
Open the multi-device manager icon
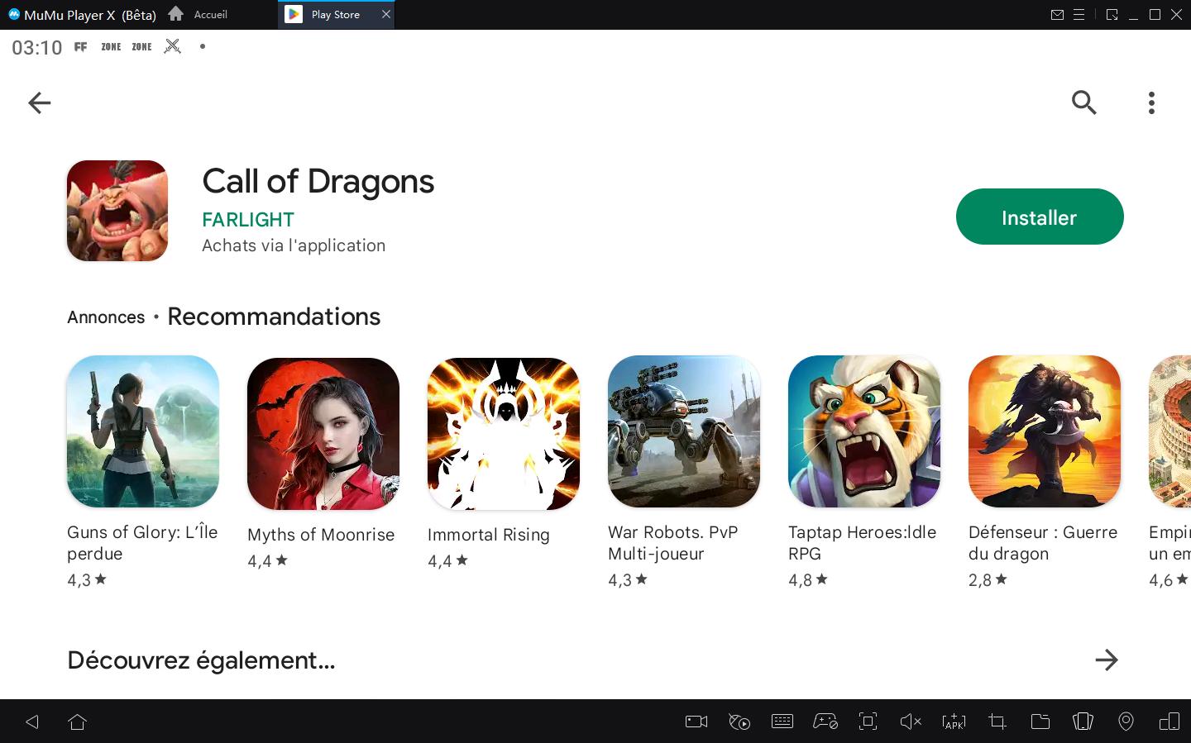(1169, 722)
